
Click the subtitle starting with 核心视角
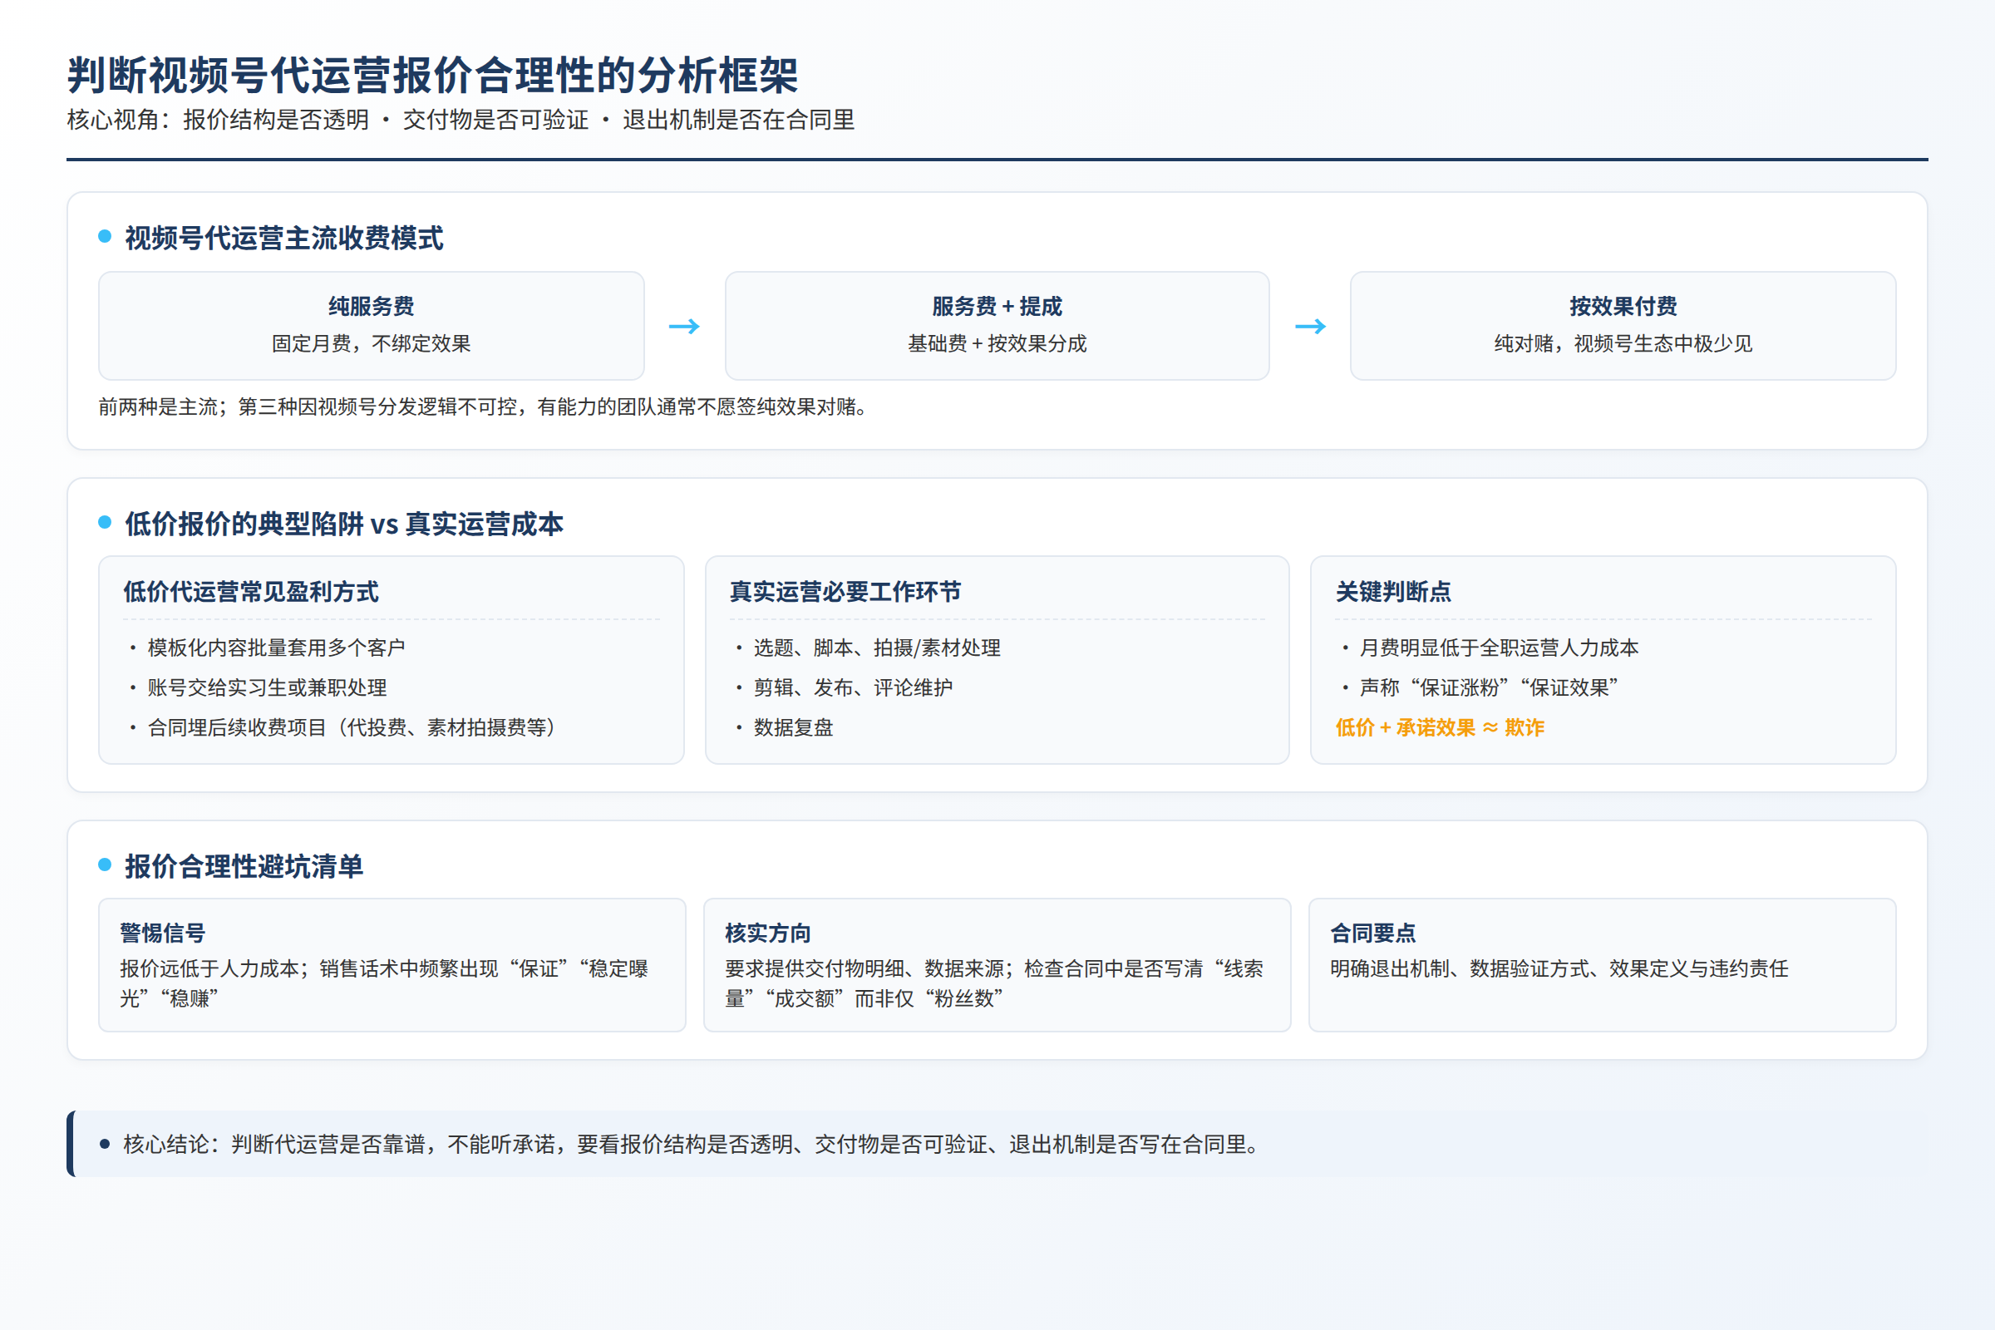(461, 120)
